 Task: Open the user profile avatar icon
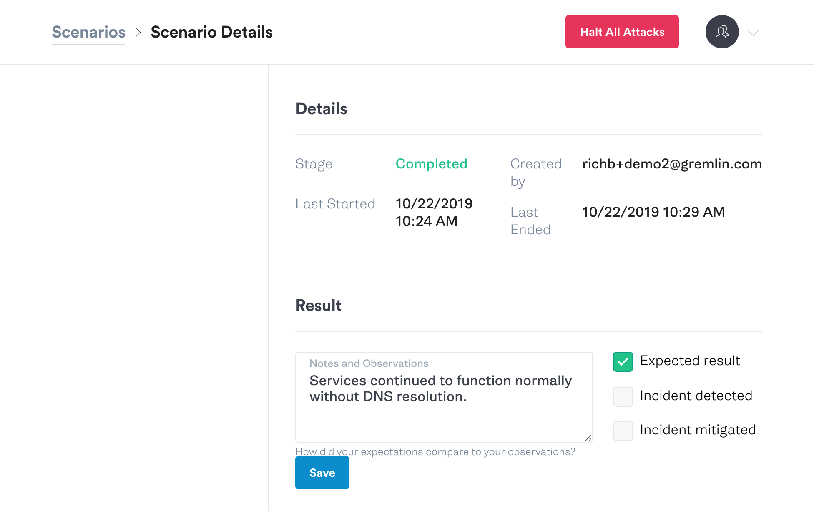[722, 32]
